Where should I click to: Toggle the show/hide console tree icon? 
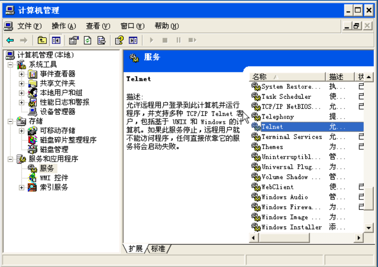pos(56,40)
